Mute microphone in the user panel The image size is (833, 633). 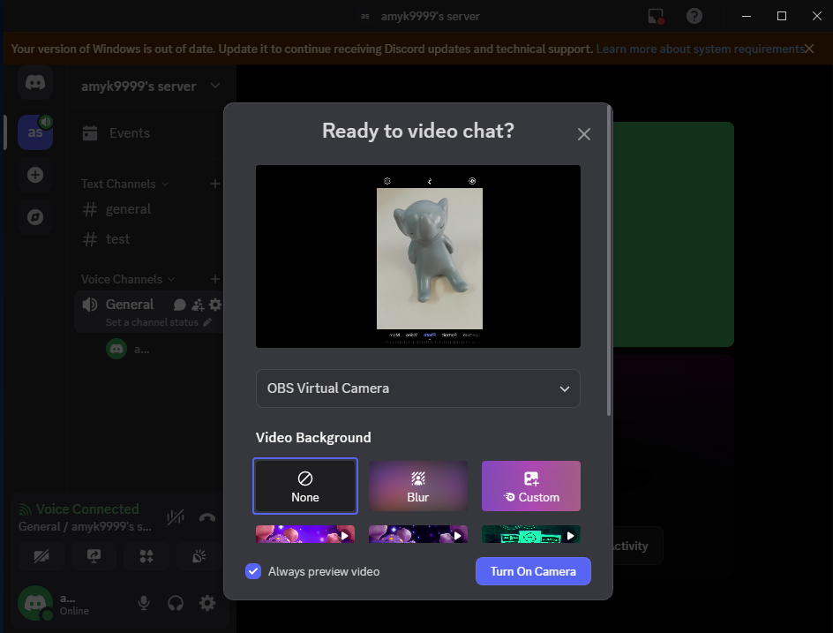click(x=144, y=603)
